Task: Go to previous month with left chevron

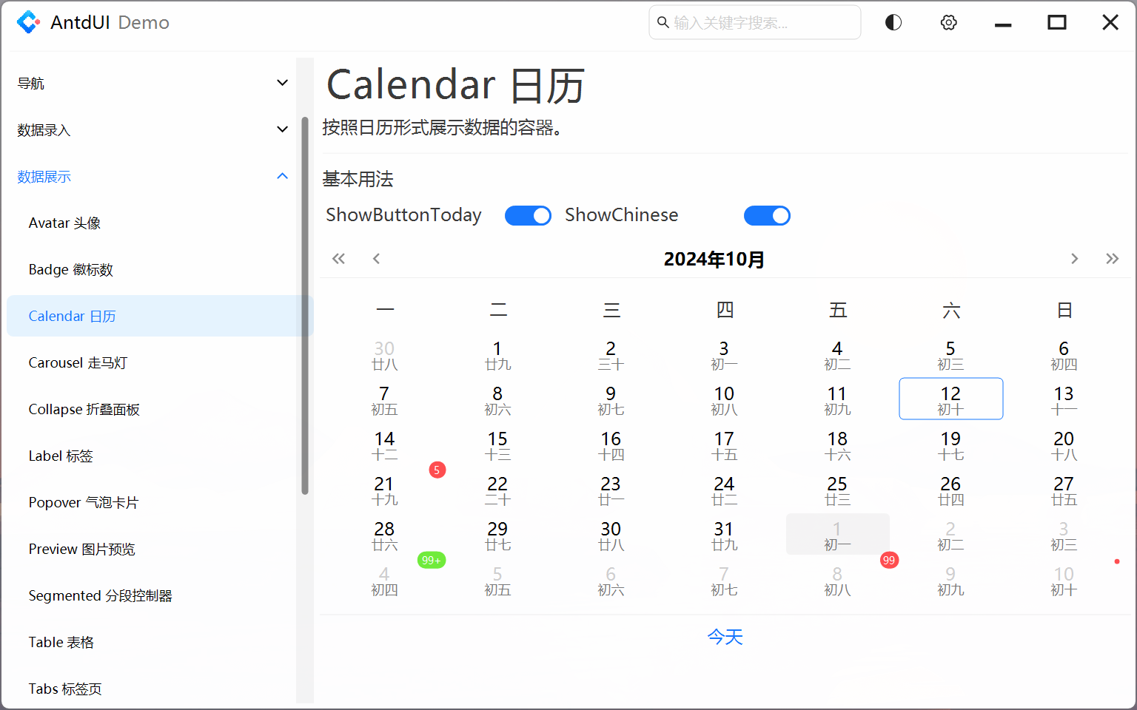Action: tap(376, 258)
